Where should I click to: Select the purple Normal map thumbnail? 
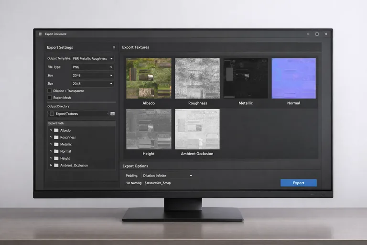tap(294, 78)
